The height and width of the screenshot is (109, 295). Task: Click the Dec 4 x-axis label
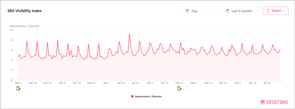pos(62,83)
